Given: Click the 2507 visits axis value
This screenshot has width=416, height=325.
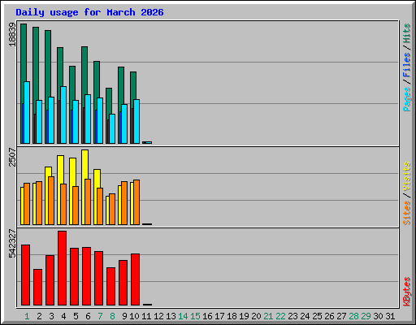Looking at the screenshot, I should point(12,157).
